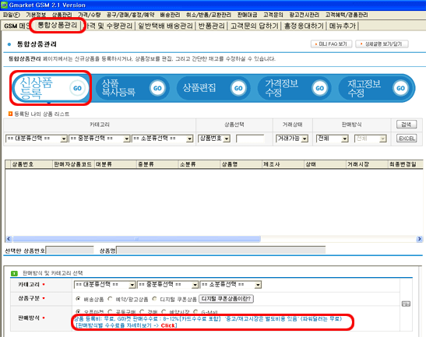
Task: Click GO icon for 상품편집
Action: coord(238,88)
